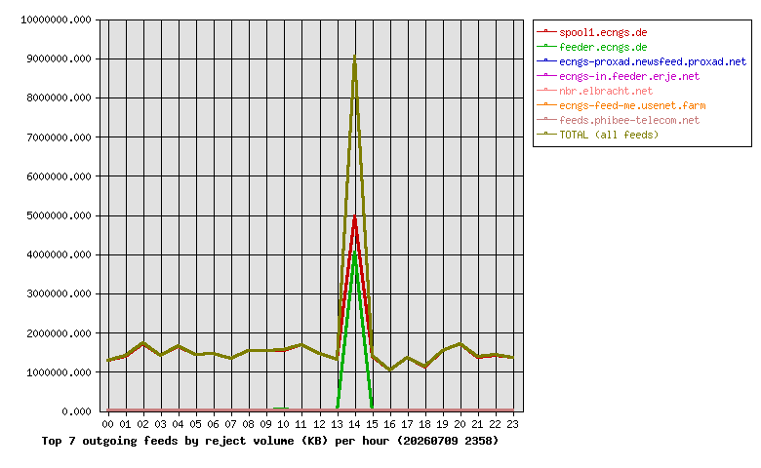Click hour 18 on the x-axis
Image resolution: width=761 pixels, height=468 pixels.
(x=424, y=424)
